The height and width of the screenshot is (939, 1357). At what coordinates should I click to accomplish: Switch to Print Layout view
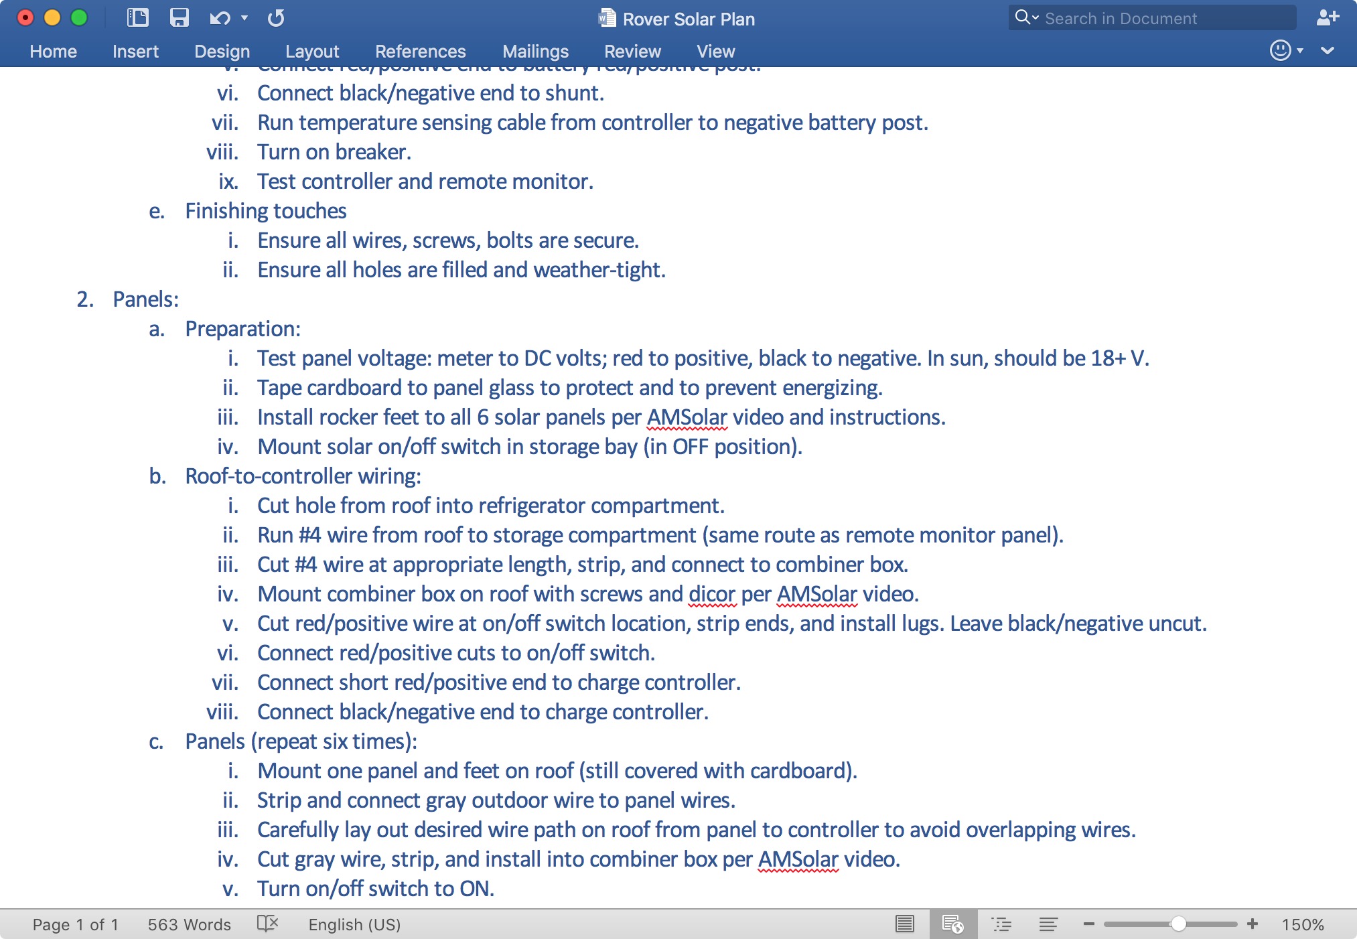(905, 925)
